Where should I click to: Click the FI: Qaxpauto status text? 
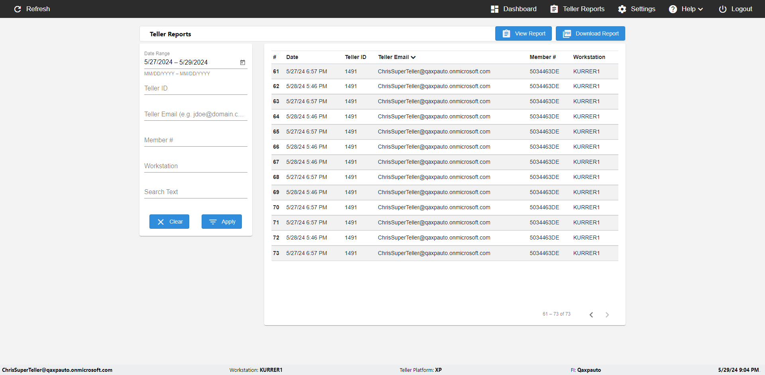(586, 370)
